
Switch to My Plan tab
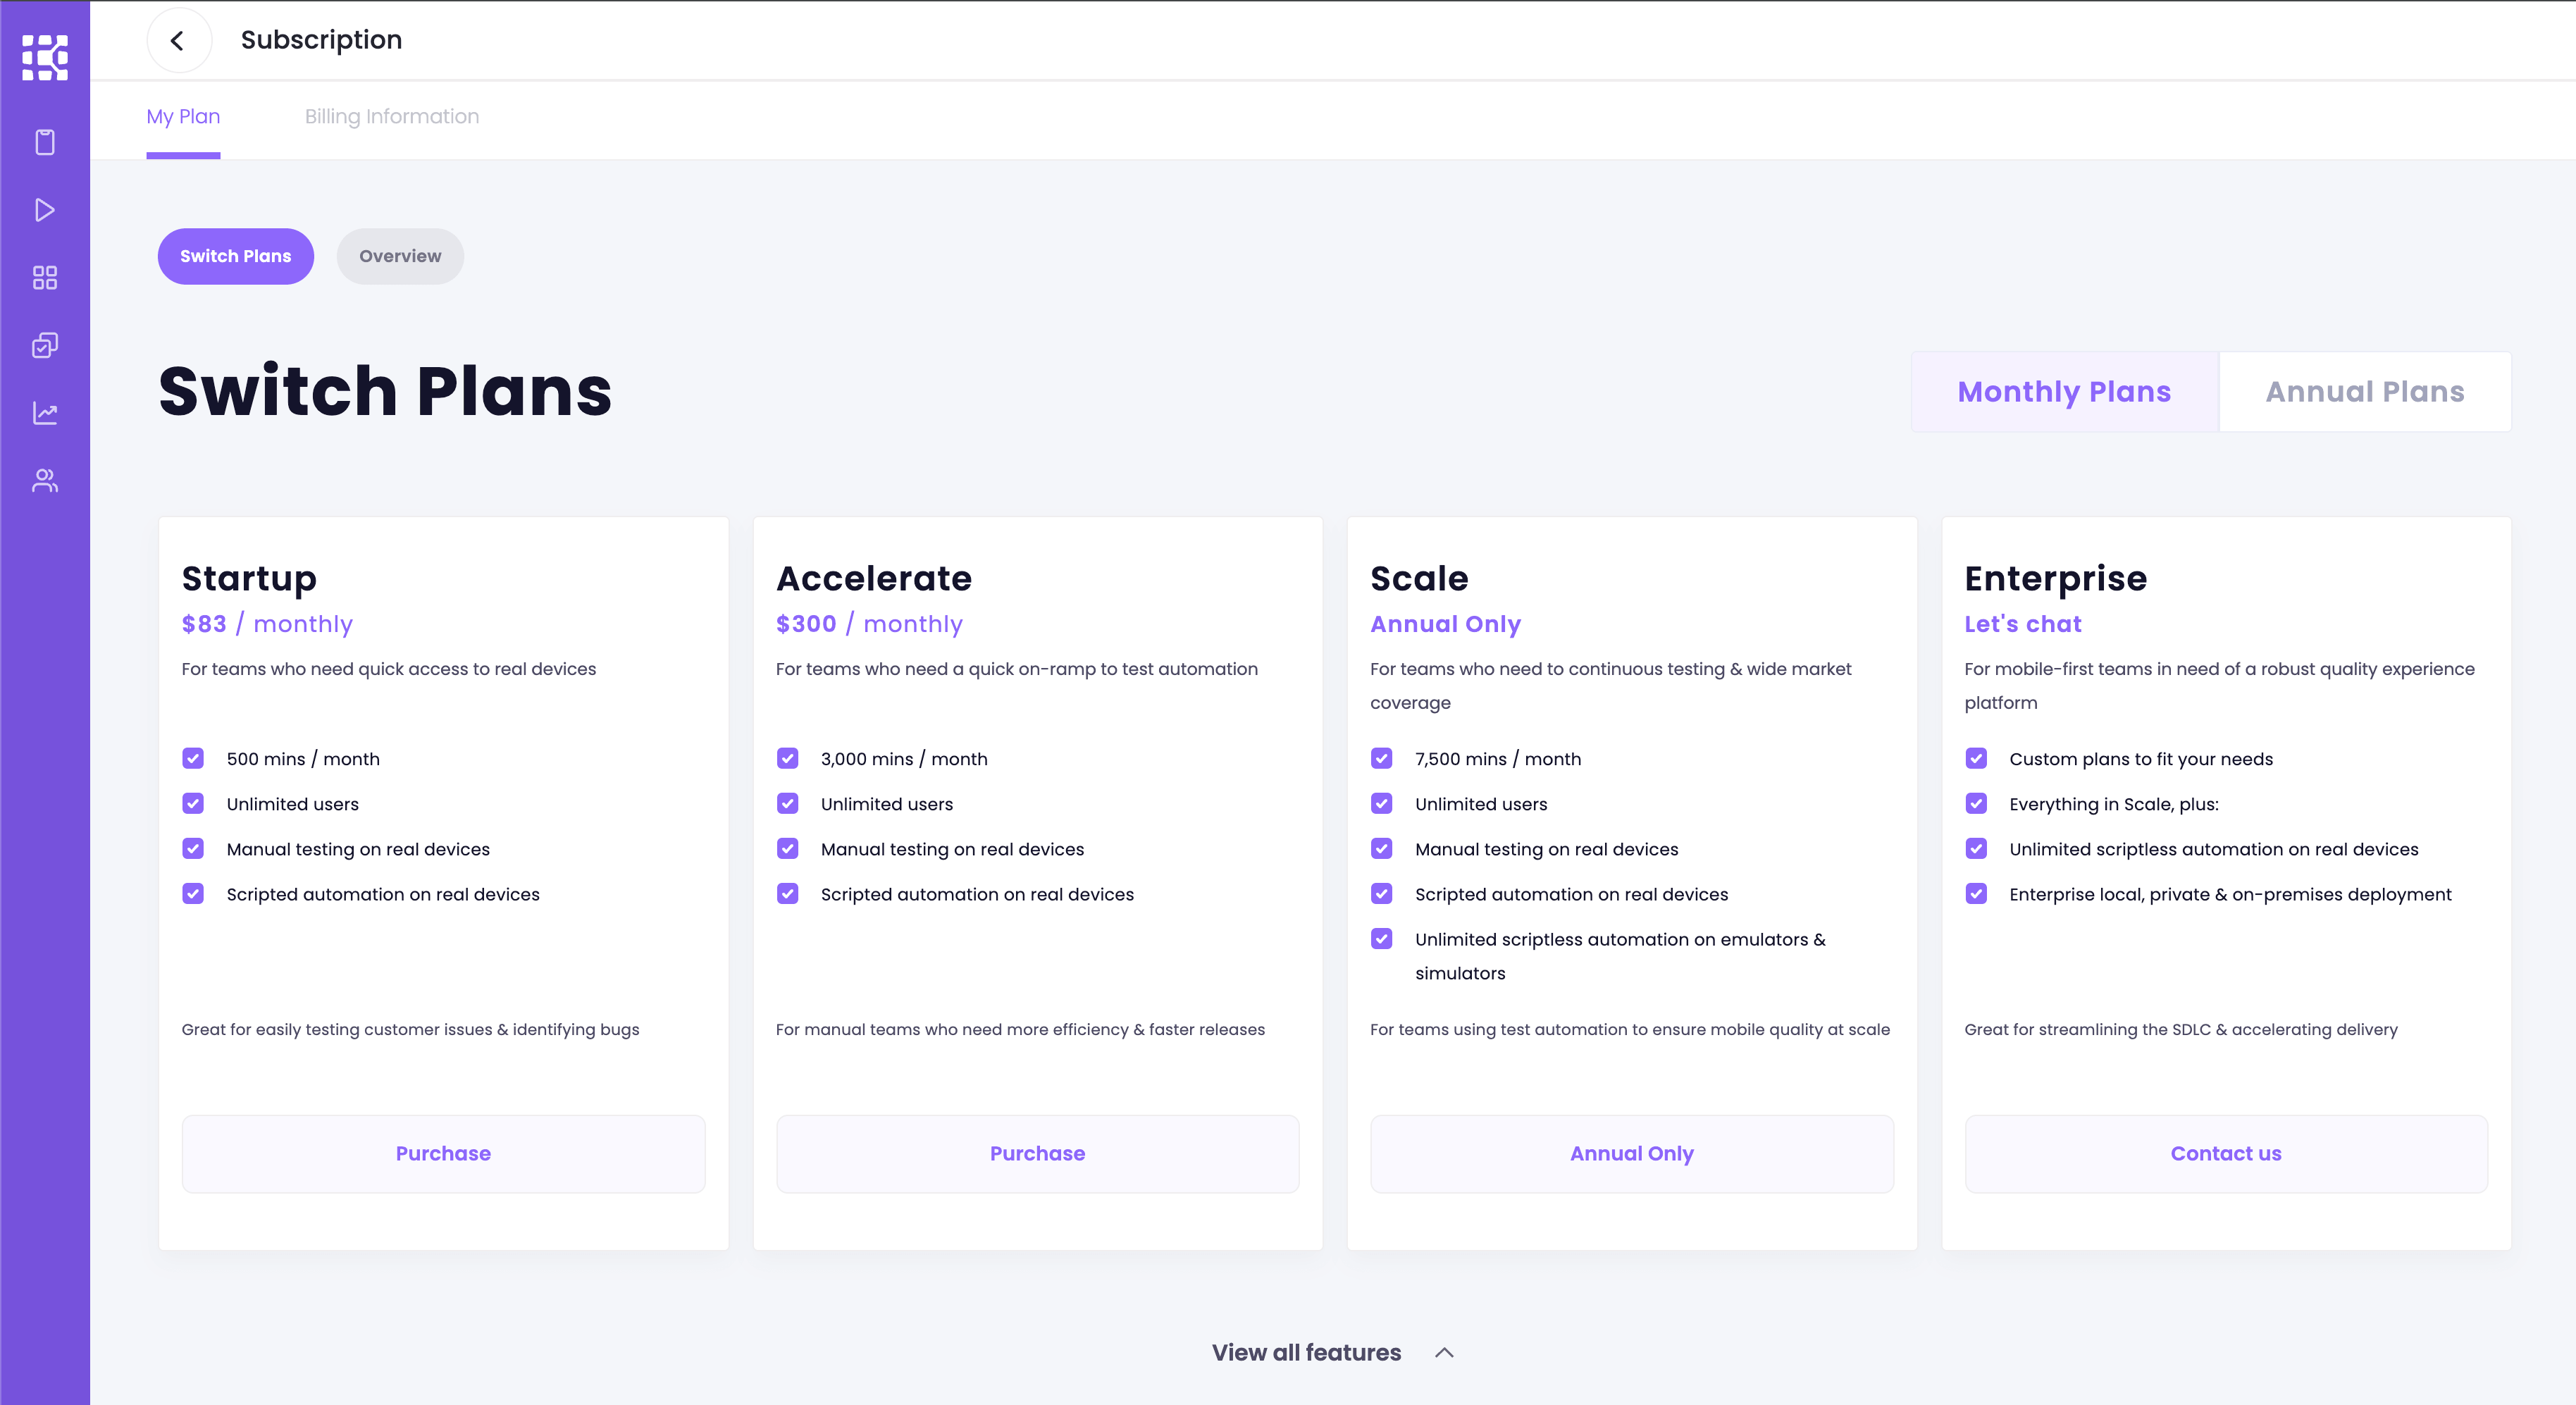(x=183, y=117)
